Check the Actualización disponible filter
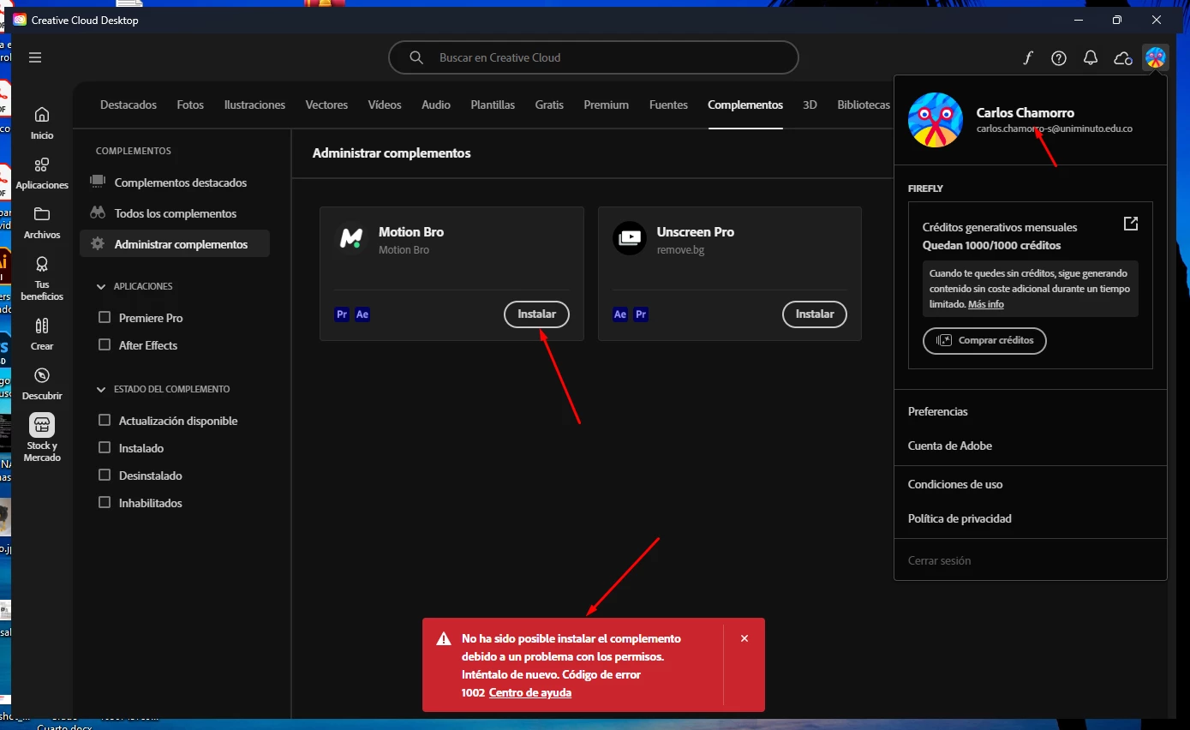The height and width of the screenshot is (730, 1190). pyautogui.click(x=105, y=421)
